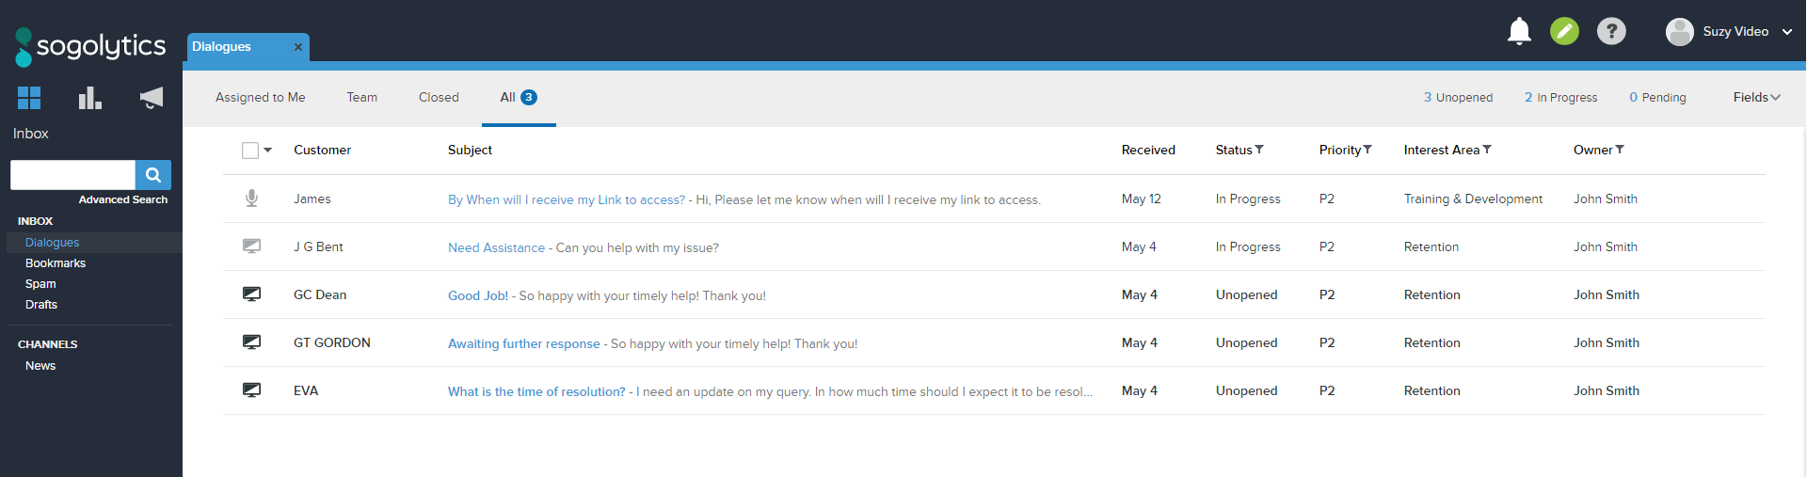The image size is (1807, 477).
Task: Open the Advanced Search link
Action: pos(123,199)
